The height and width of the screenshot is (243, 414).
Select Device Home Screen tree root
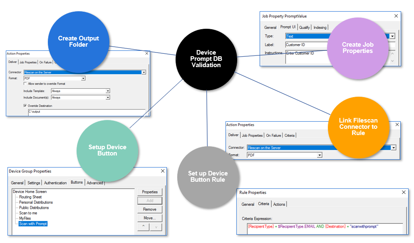[x=30, y=191]
